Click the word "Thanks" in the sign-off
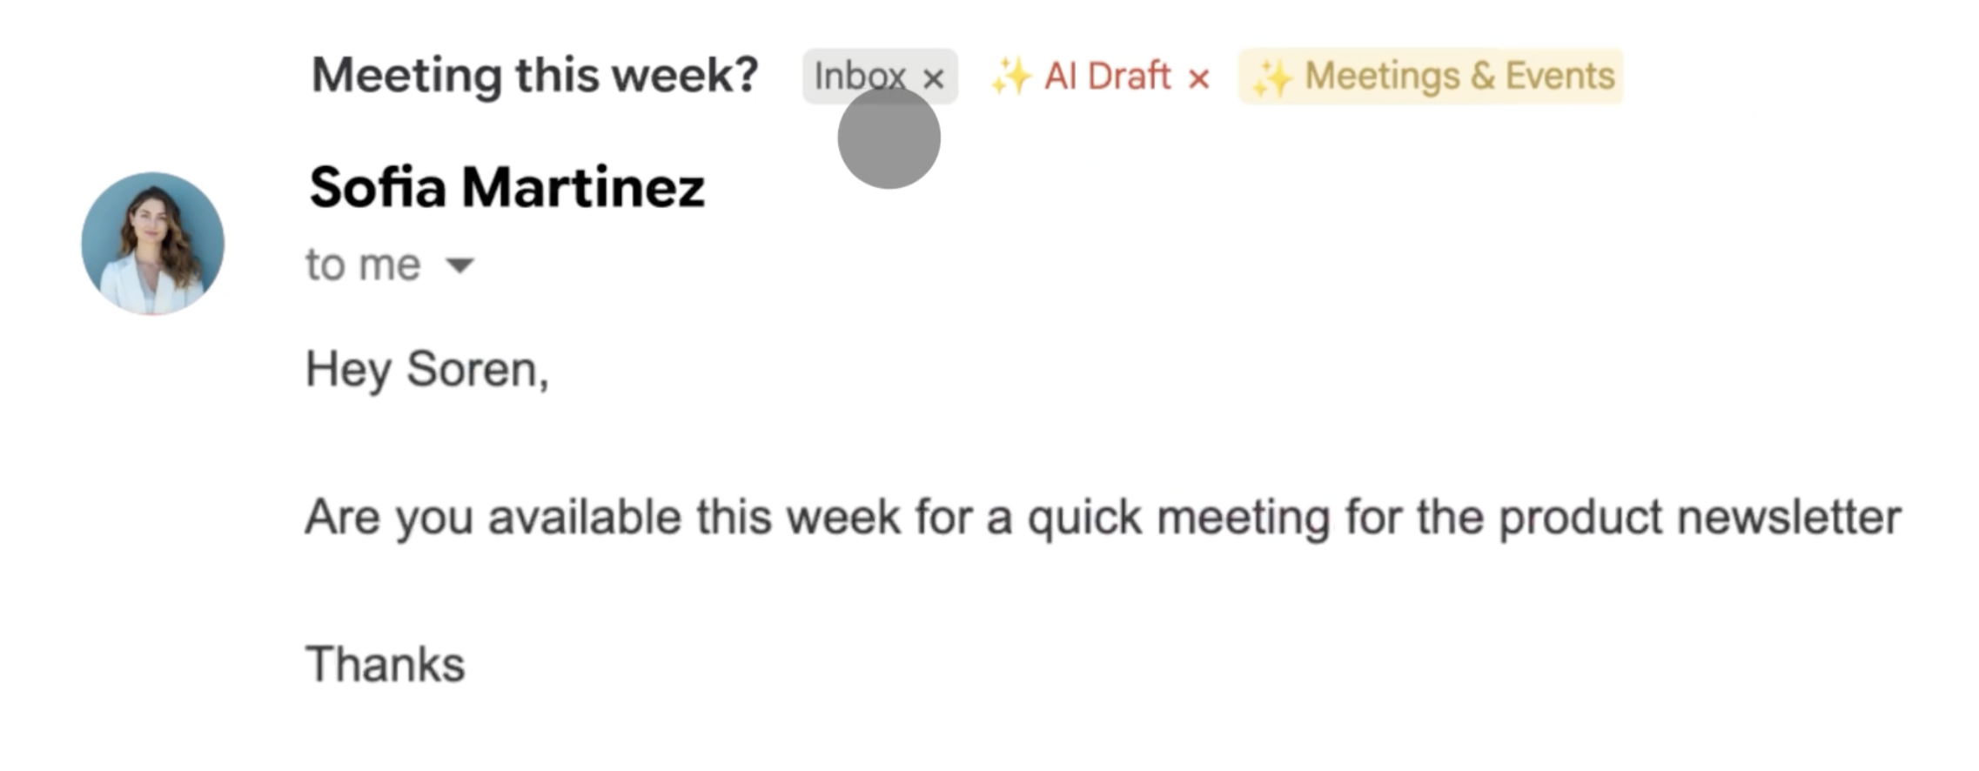 386,665
